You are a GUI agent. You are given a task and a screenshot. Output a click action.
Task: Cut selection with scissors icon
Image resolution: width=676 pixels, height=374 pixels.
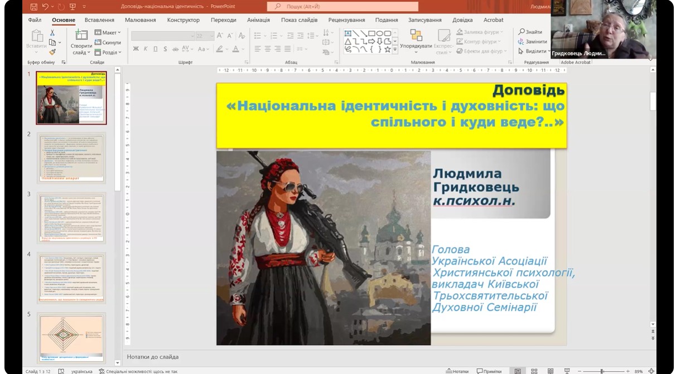[x=52, y=33]
